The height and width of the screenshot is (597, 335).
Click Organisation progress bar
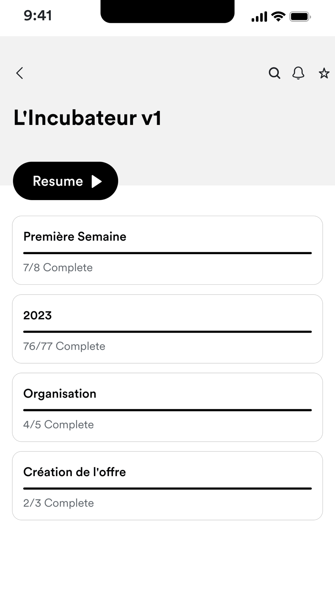[167, 410]
